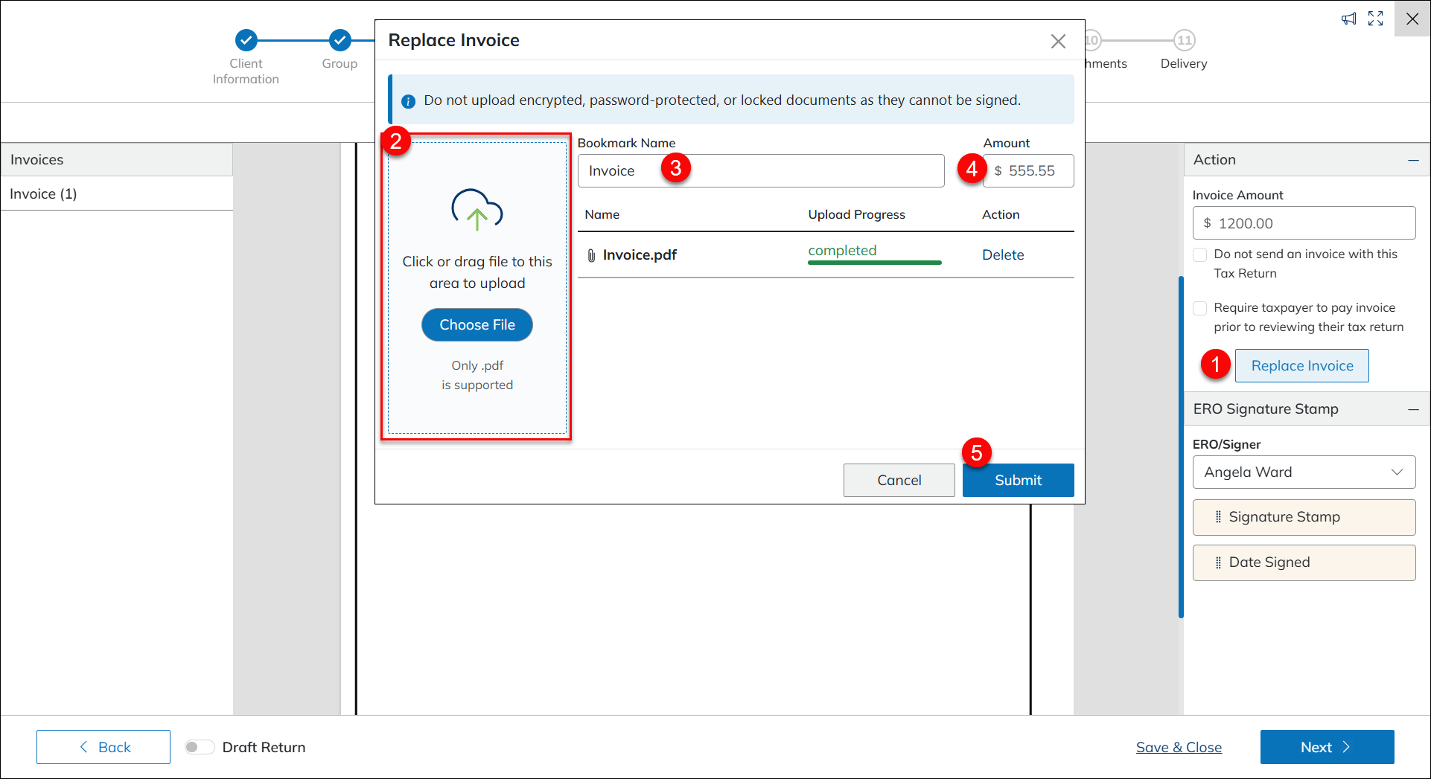
Task: Delete the uploaded Invoice.pdf file
Action: 1002,255
